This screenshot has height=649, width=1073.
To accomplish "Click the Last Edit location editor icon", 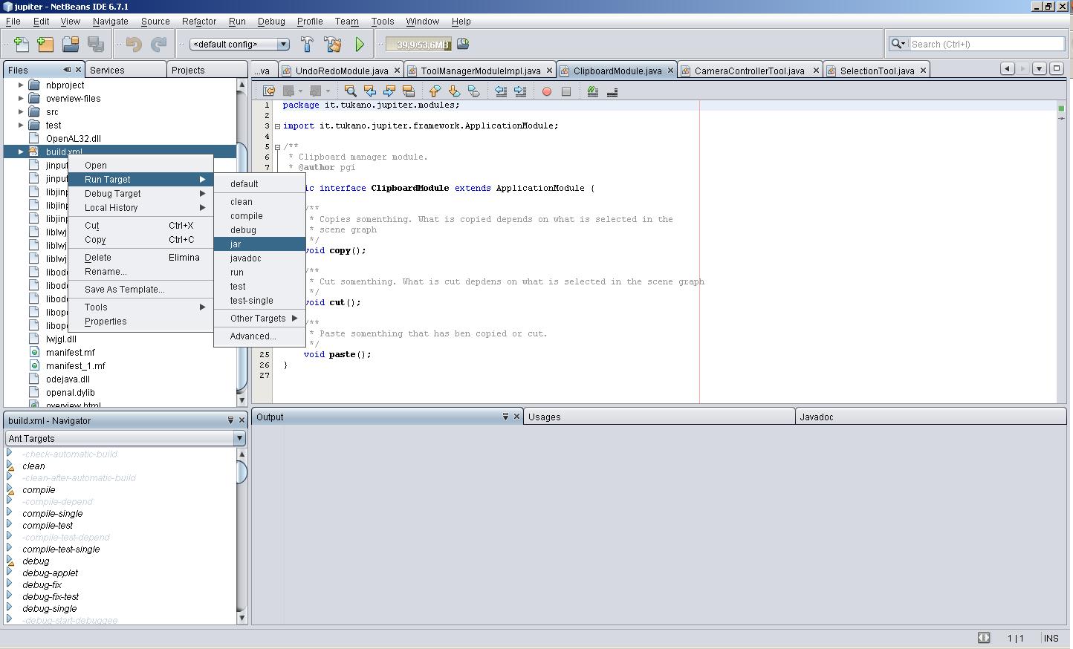I will pos(269,91).
